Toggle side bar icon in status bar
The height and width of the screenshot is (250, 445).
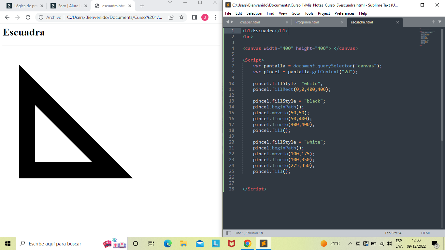(229, 233)
